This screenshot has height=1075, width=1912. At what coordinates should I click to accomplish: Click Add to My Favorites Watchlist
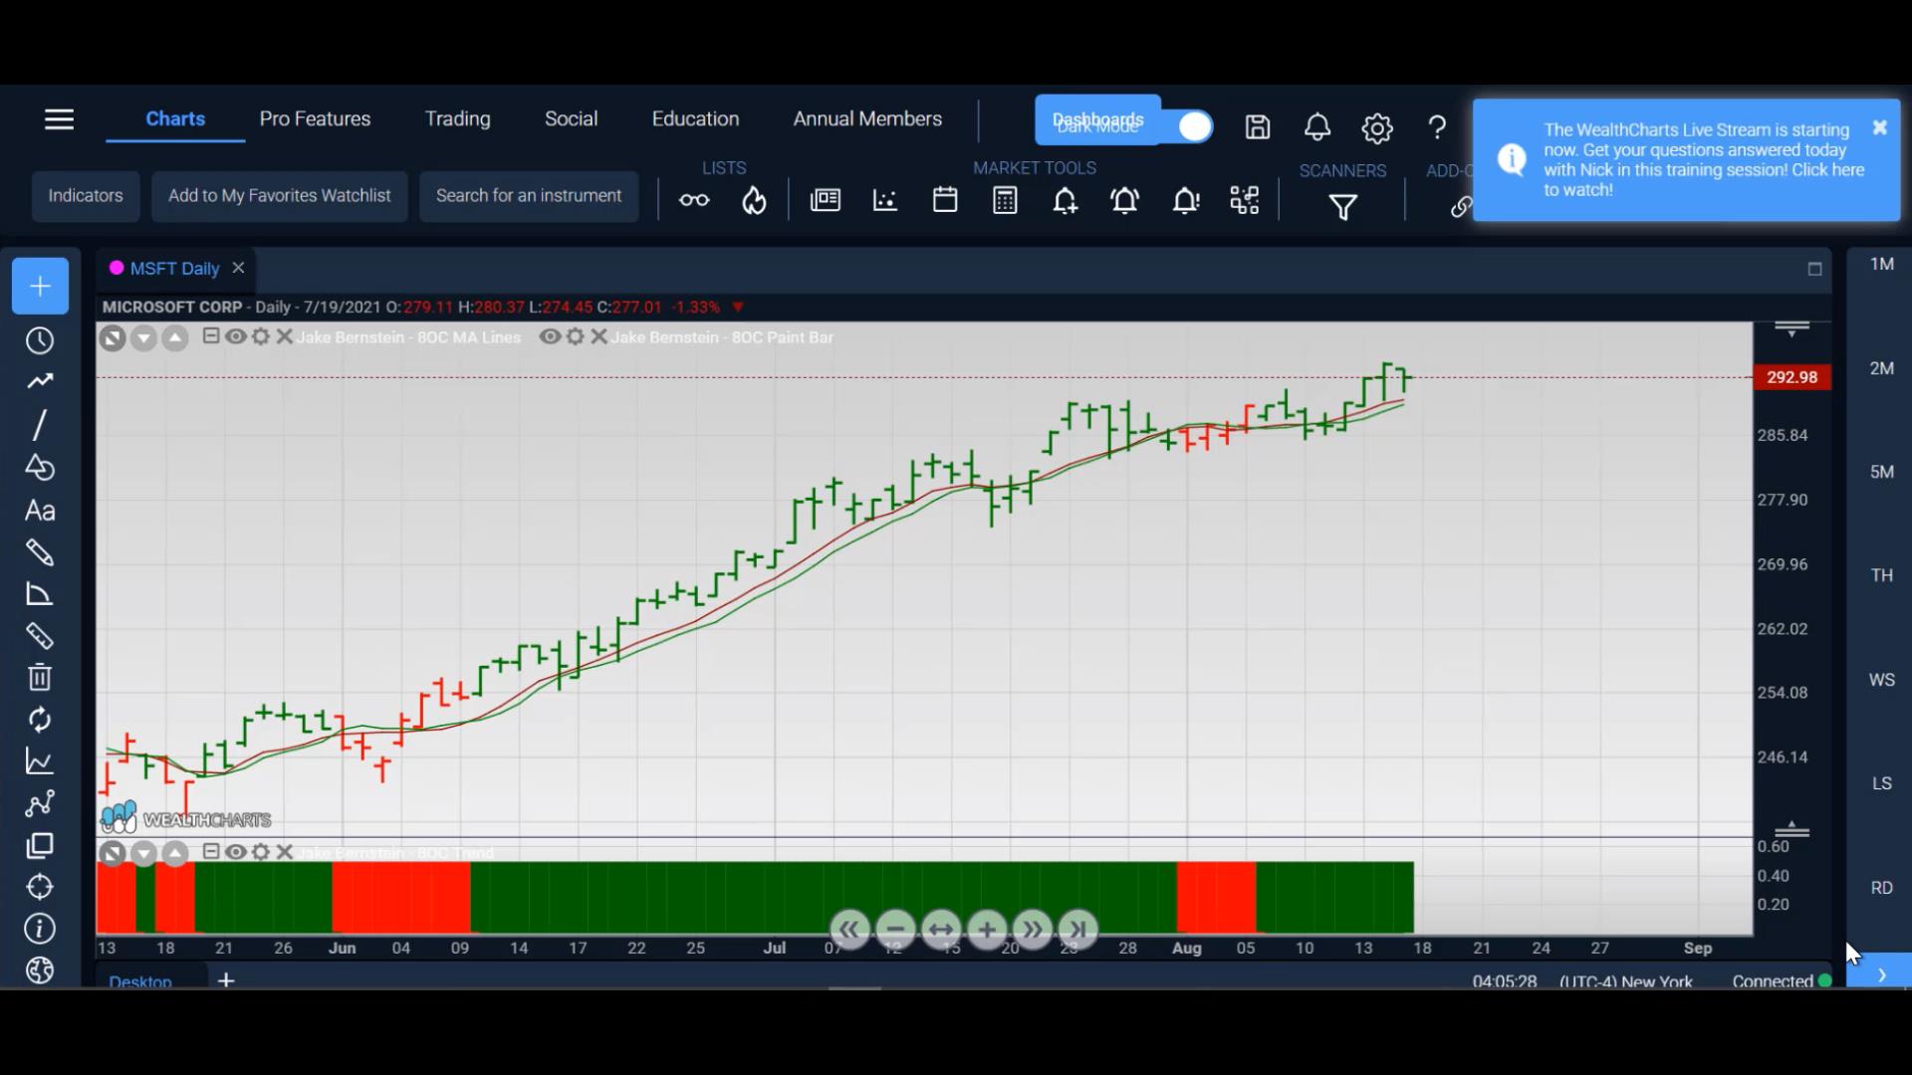[x=279, y=196]
